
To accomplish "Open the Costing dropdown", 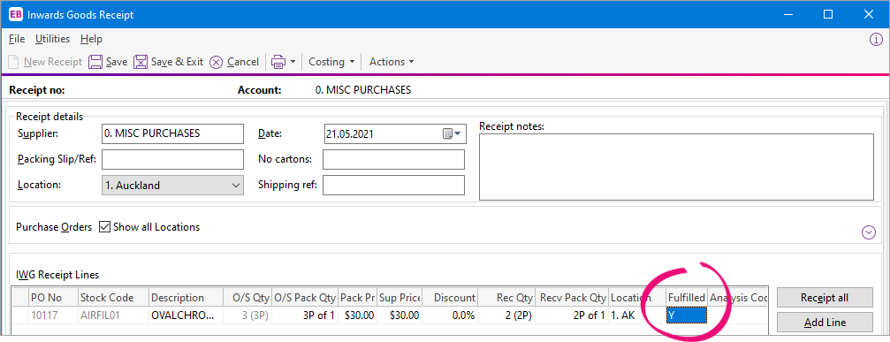I will coord(331,62).
